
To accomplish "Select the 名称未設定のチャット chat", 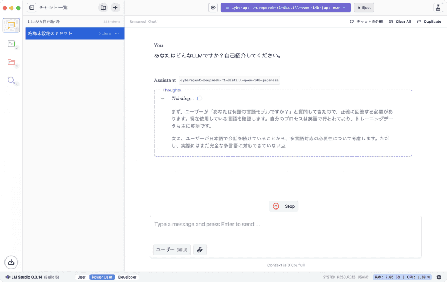I will coord(75,33).
